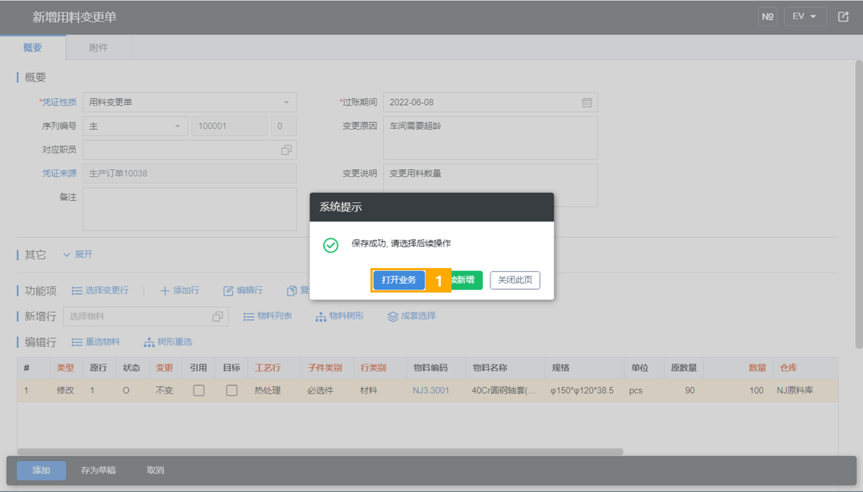The width and height of the screenshot is (863, 492).
Task: Click the 选择物料 input field
Action: click(x=145, y=317)
